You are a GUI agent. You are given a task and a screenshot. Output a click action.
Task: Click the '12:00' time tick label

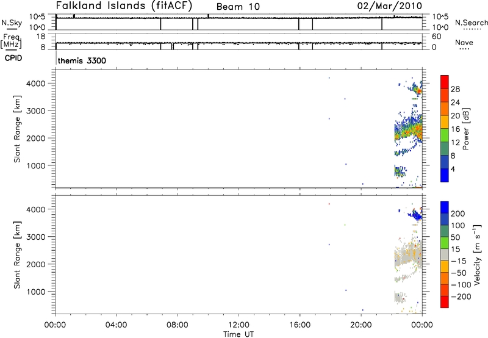[239, 325]
